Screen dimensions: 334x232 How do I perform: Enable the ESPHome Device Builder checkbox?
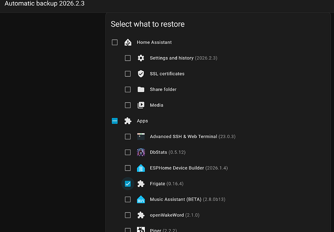click(128, 168)
